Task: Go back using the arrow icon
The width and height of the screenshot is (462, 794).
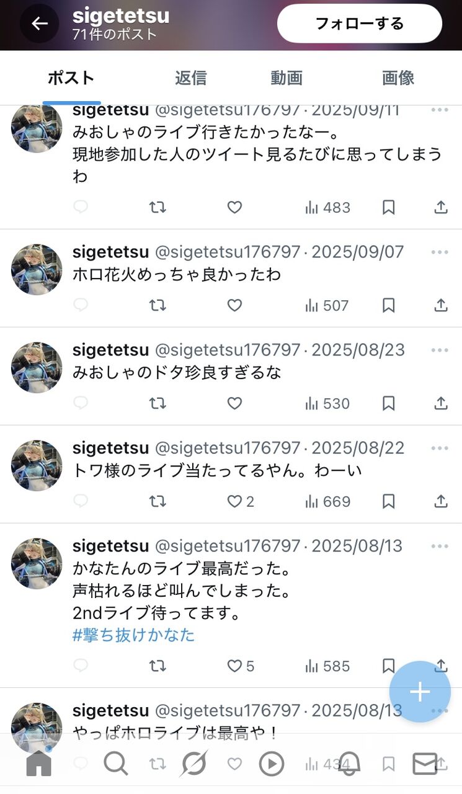Action: pos(40,24)
